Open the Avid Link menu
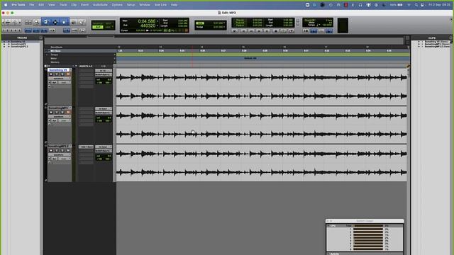Screen dimensions: 454x255 point(160,5)
